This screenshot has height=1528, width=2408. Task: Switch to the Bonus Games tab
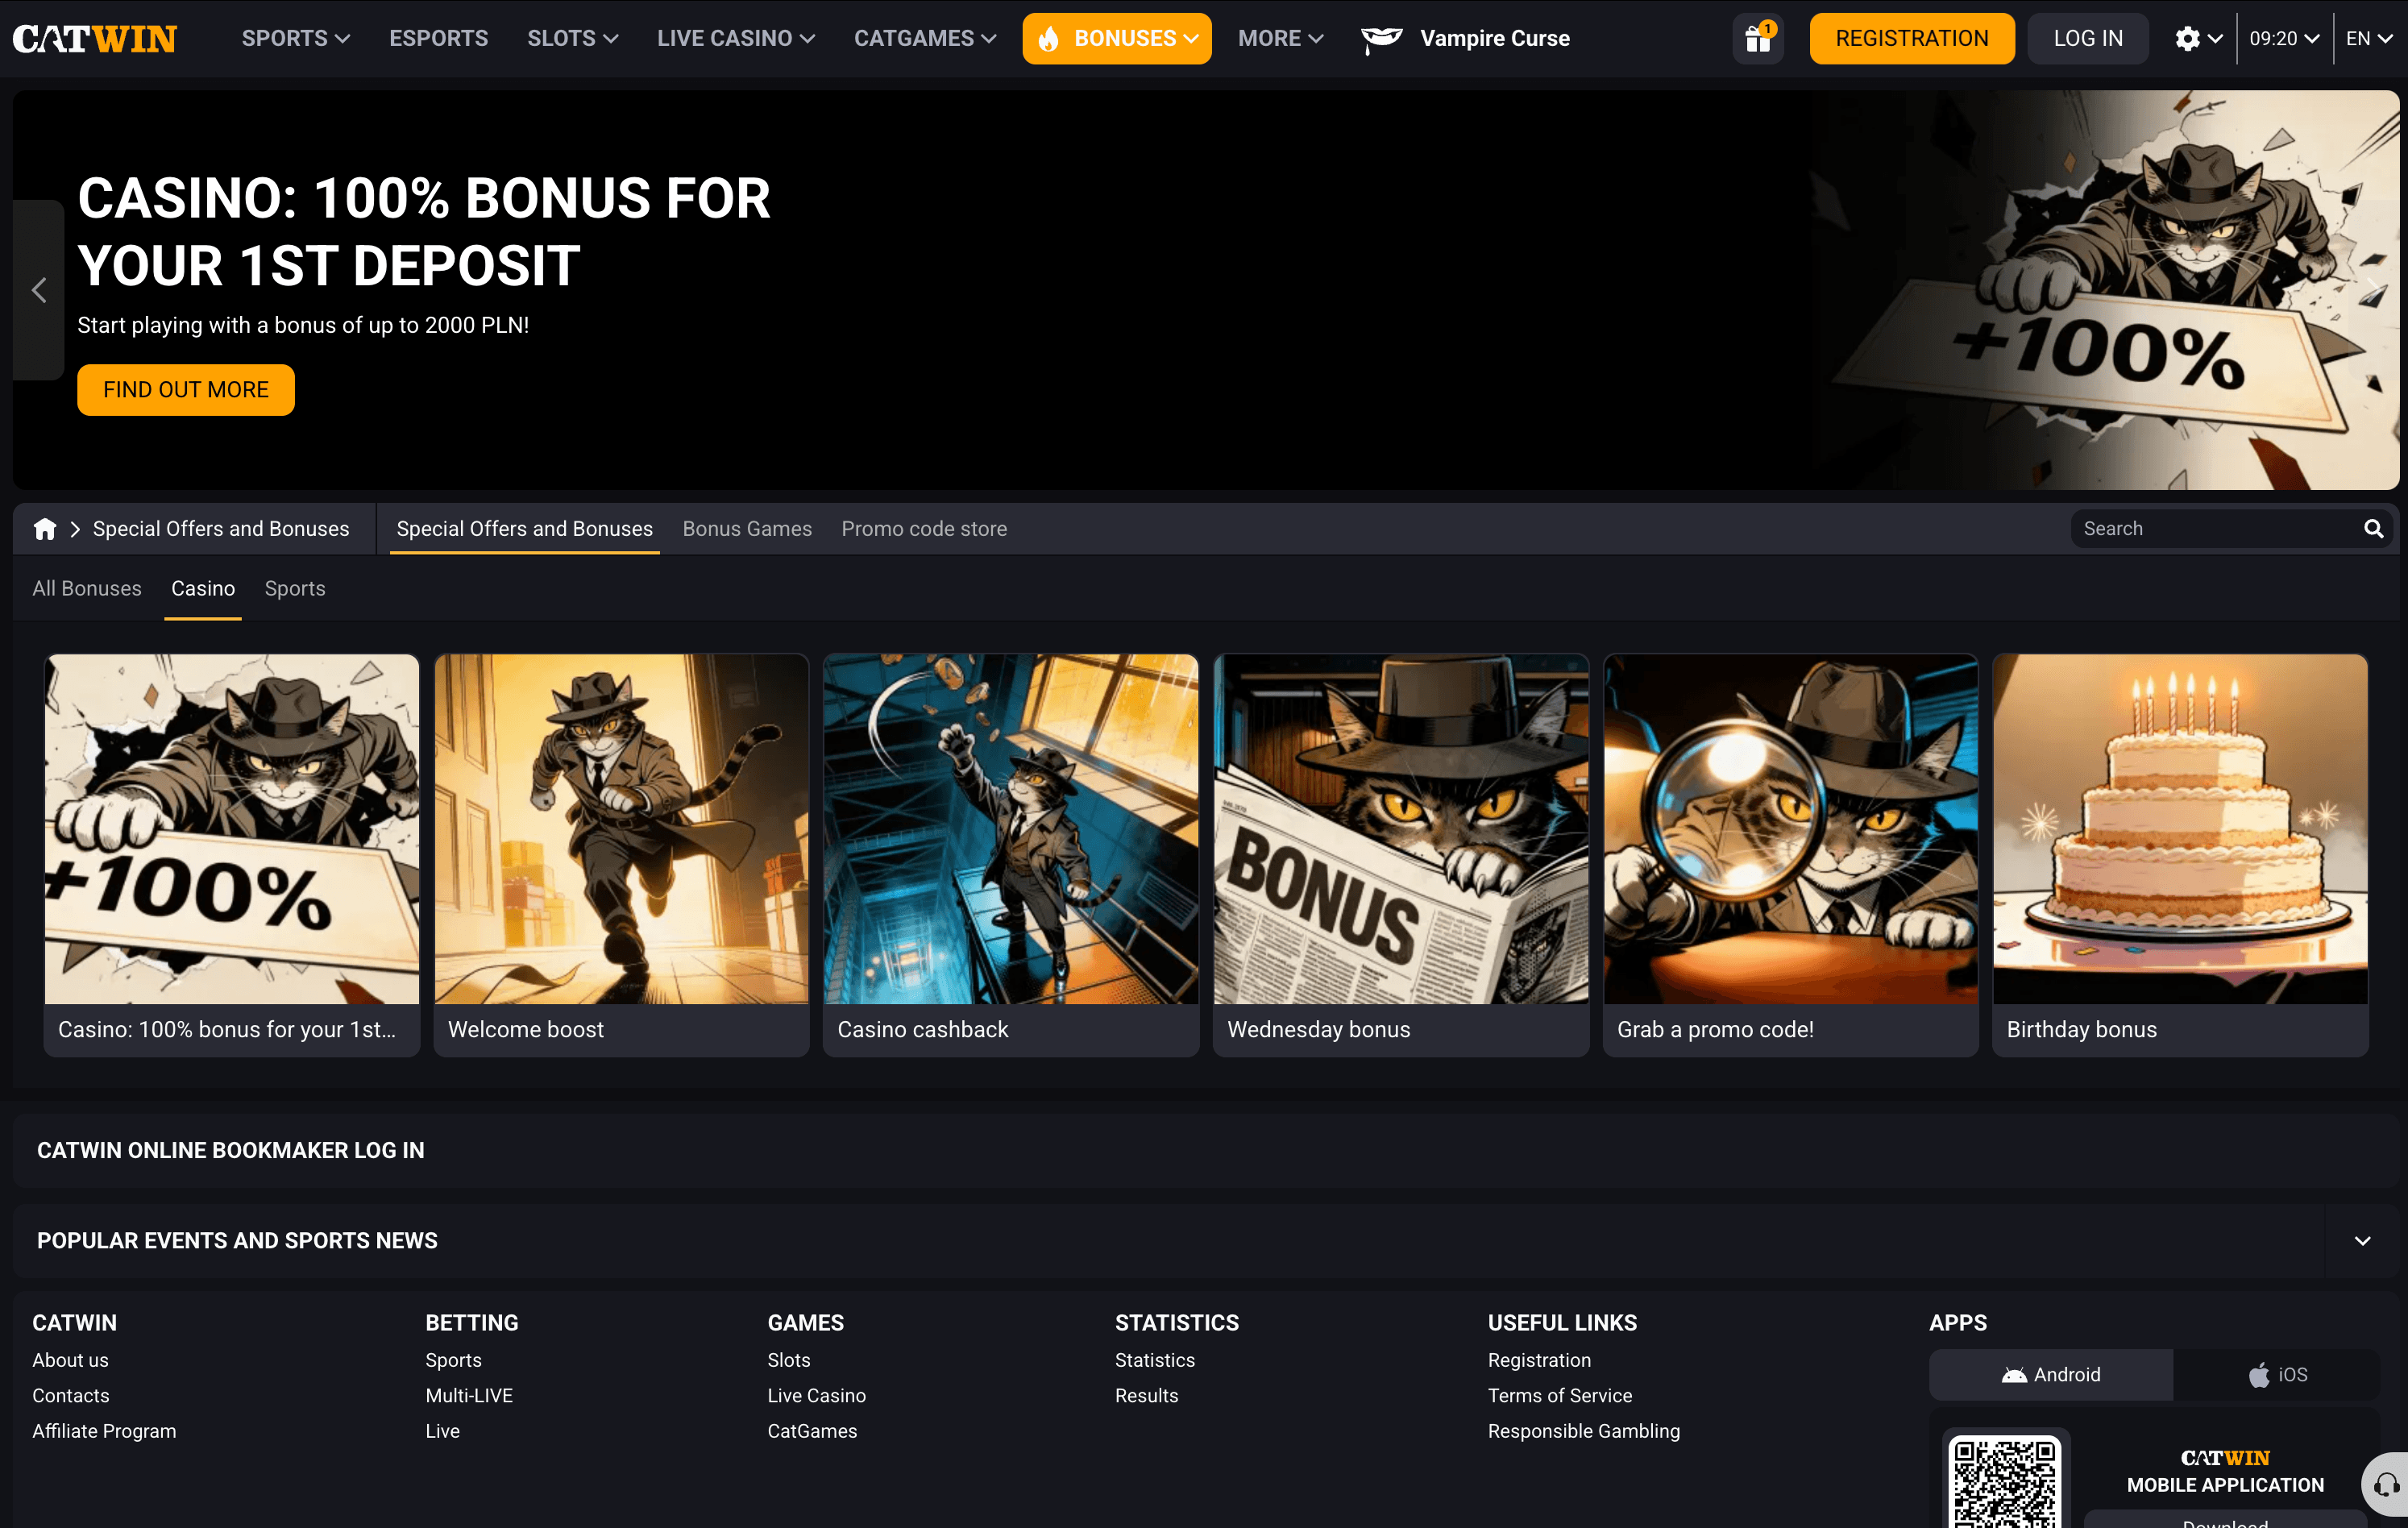click(x=747, y=529)
